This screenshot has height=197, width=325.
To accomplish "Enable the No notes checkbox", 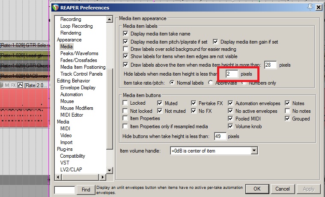I will pos(287,111).
